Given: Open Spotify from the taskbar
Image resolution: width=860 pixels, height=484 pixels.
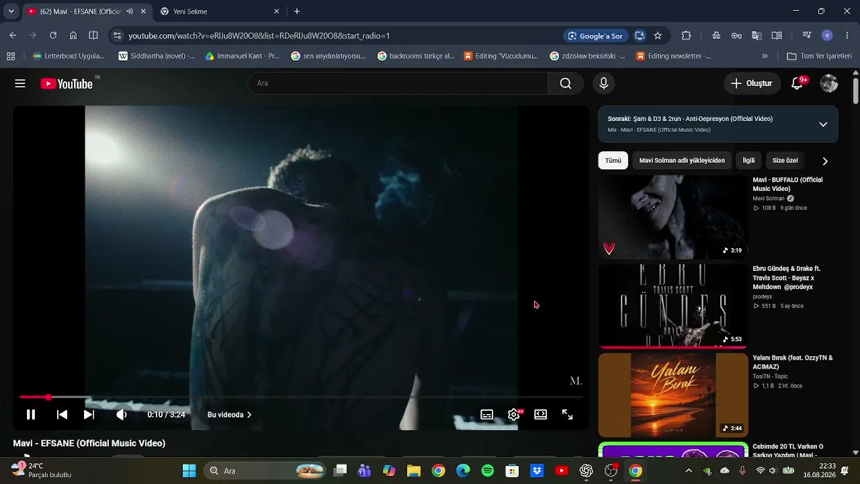Looking at the screenshot, I should click(488, 471).
